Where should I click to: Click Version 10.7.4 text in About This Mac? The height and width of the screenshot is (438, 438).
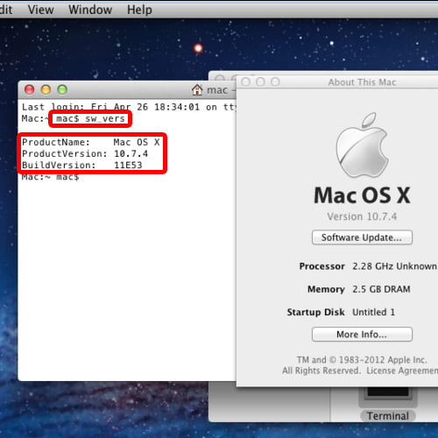(x=362, y=216)
